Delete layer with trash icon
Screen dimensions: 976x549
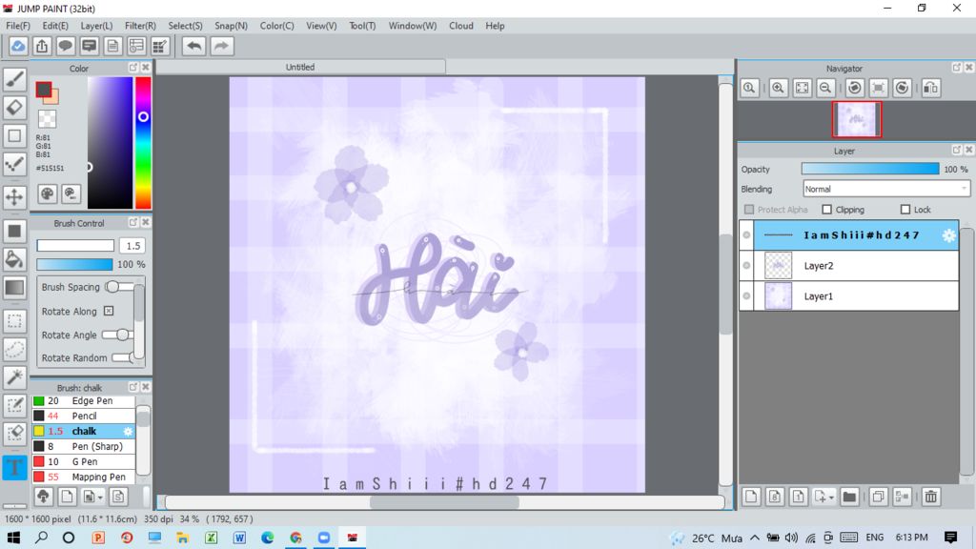[x=931, y=497]
